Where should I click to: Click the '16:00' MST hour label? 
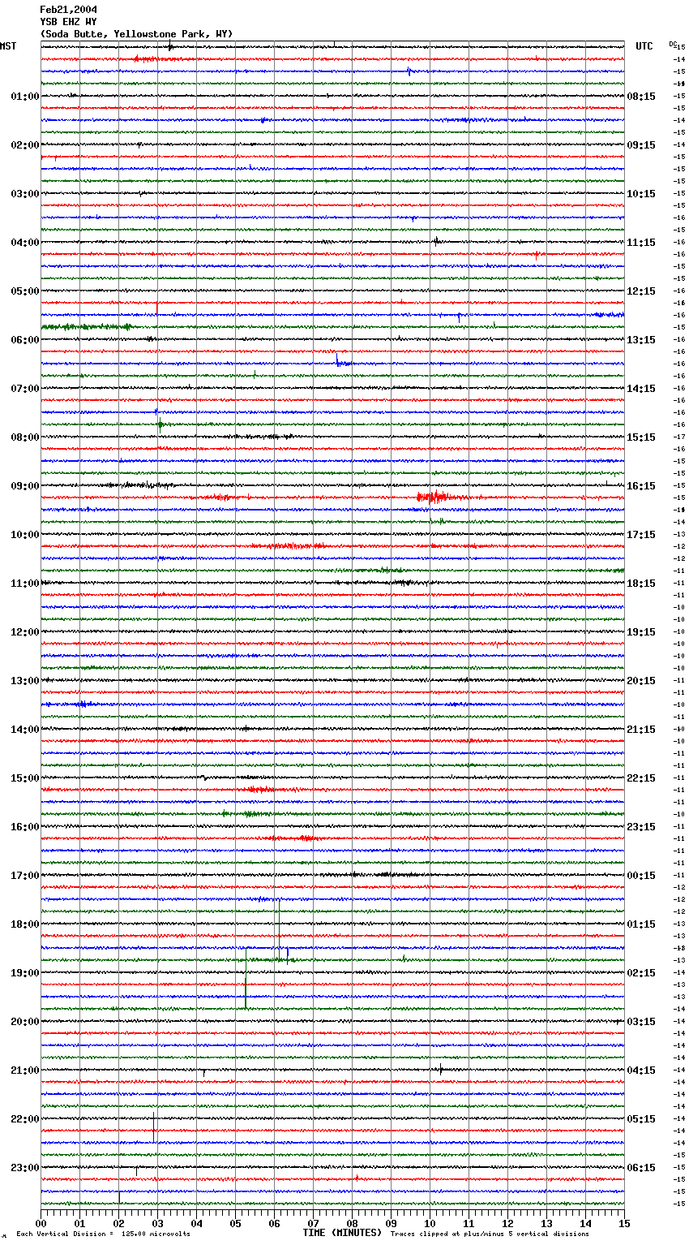pos(25,827)
